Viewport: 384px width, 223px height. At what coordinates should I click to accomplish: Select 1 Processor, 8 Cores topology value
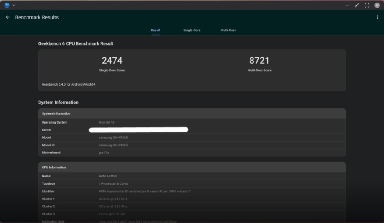(x=113, y=183)
